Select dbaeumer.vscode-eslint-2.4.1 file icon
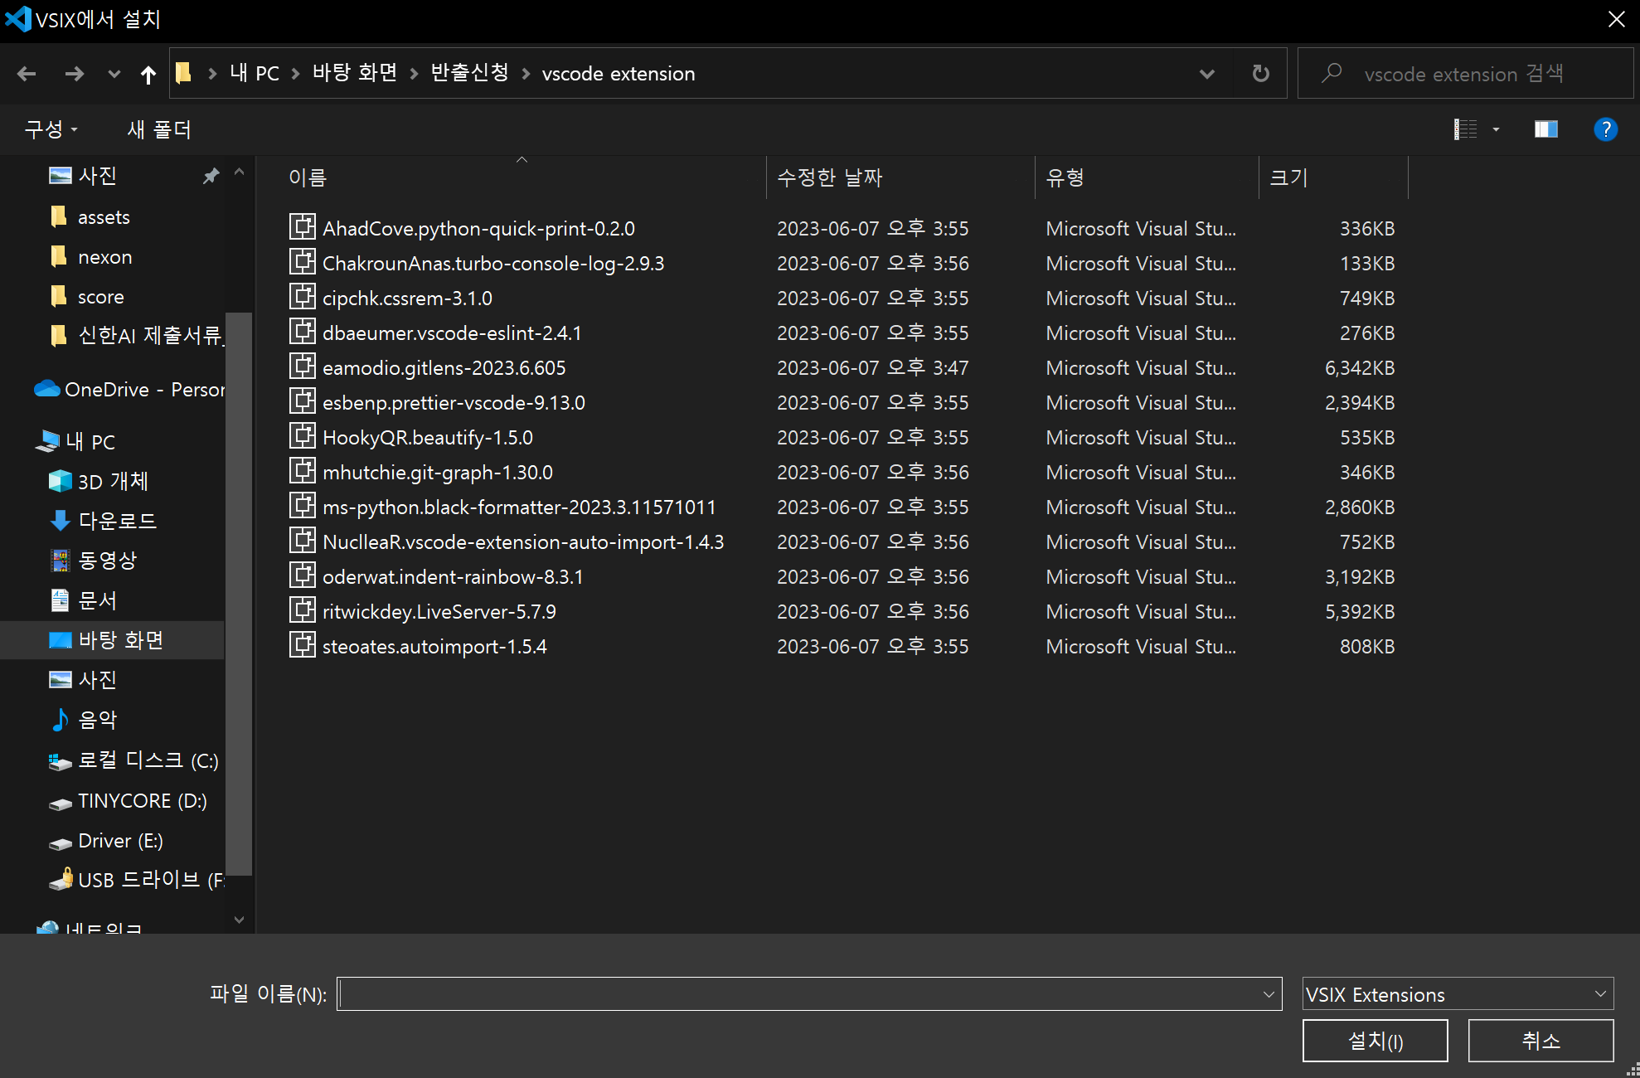This screenshot has width=1640, height=1078. coord(303,331)
